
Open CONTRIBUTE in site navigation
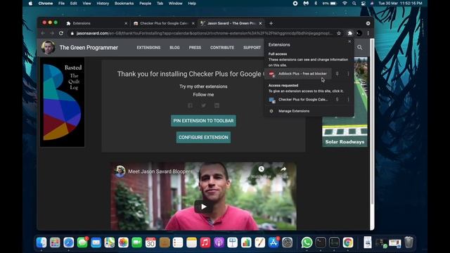(222, 48)
